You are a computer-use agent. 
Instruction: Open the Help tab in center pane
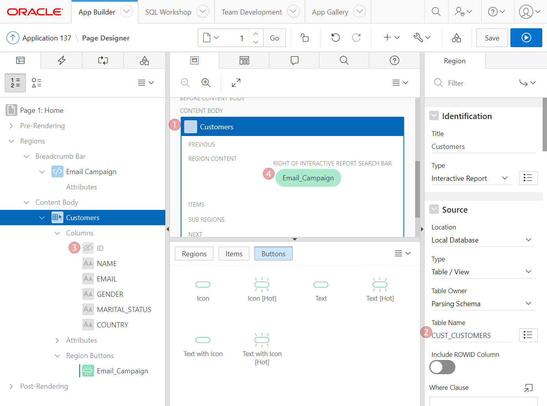tap(394, 61)
